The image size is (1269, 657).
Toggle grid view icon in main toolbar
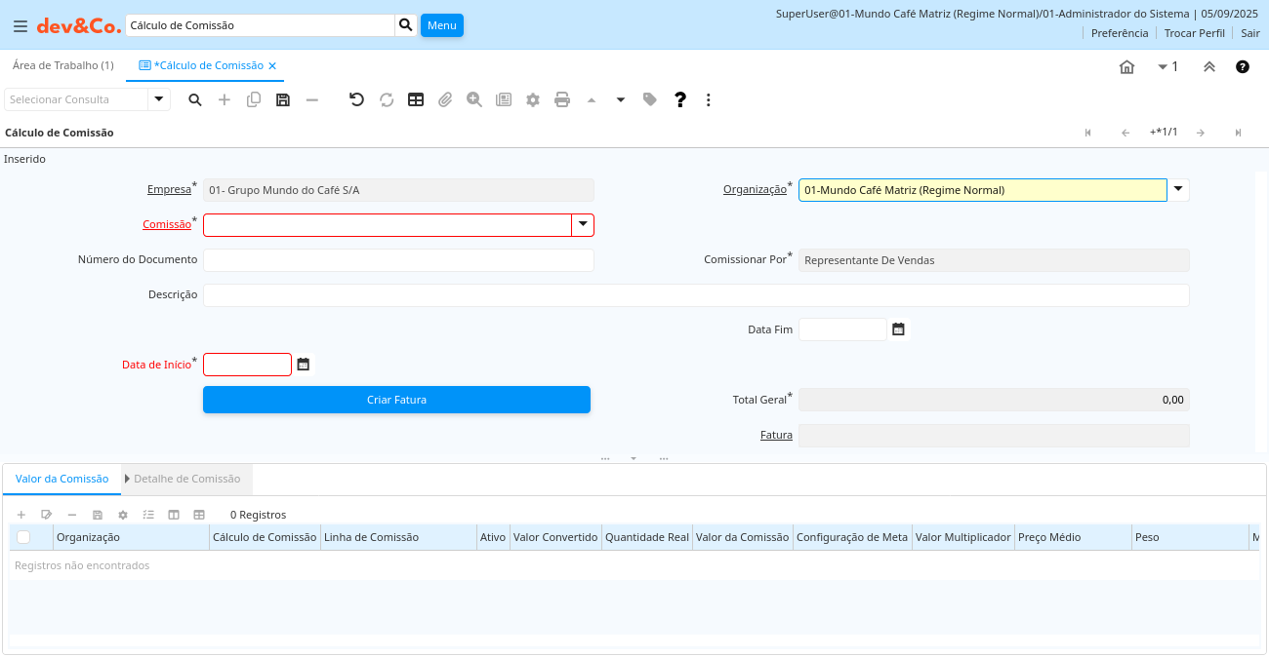[416, 99]
